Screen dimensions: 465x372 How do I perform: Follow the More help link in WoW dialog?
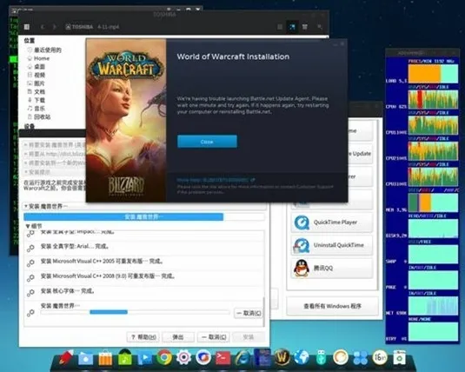(216, 180)
